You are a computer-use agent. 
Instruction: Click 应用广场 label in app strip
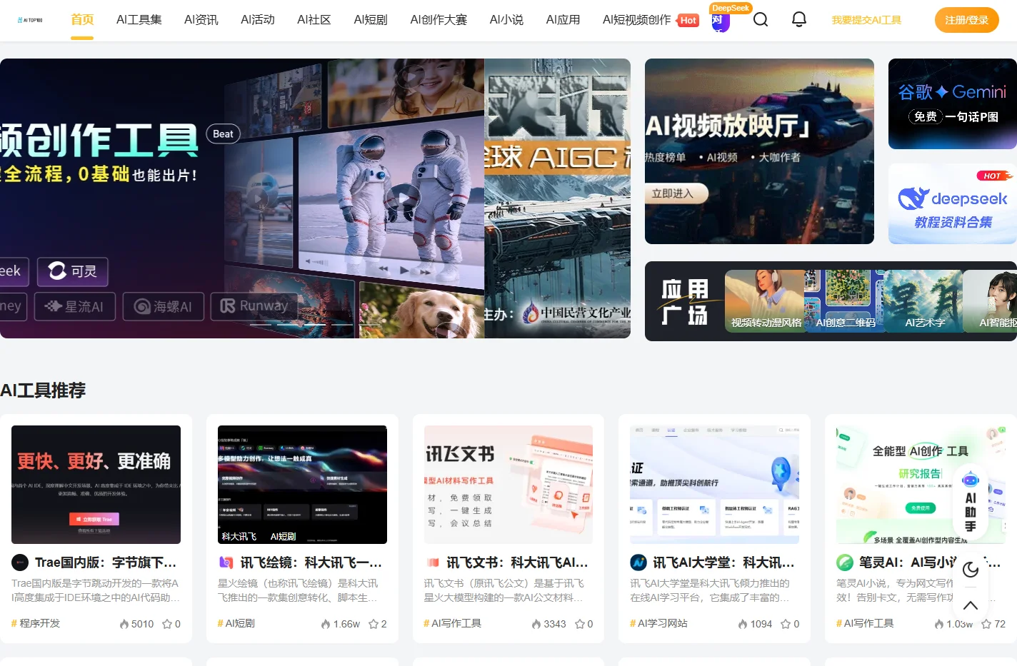pos(685,302)
